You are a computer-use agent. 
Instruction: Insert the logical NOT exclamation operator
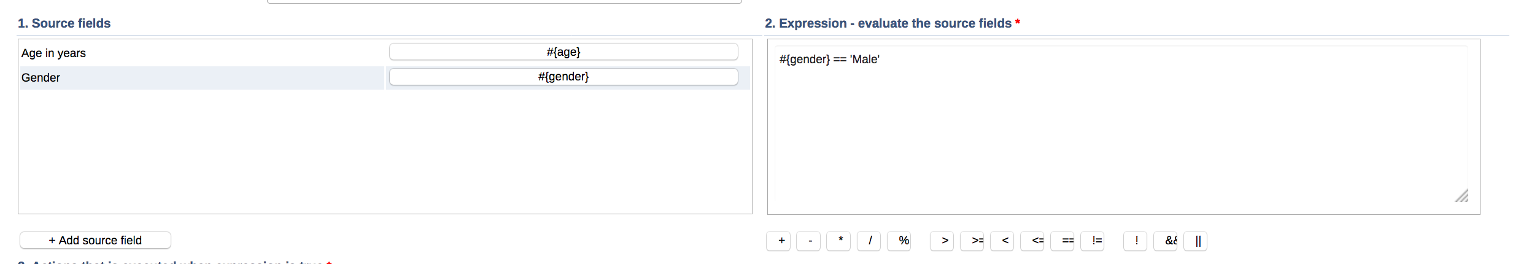click(1136, 241)
